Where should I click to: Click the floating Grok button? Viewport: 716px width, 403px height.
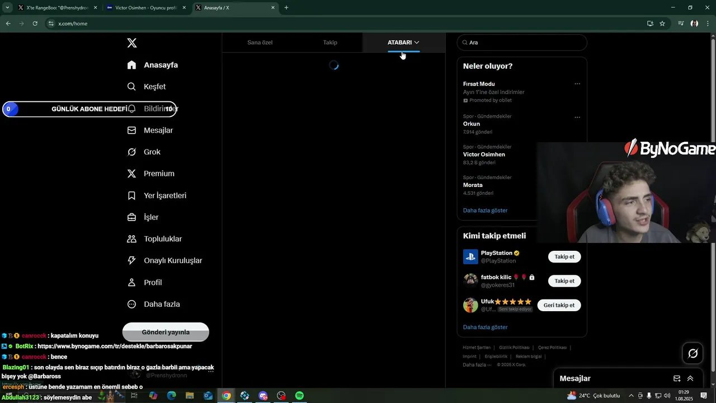coord(693,353)
